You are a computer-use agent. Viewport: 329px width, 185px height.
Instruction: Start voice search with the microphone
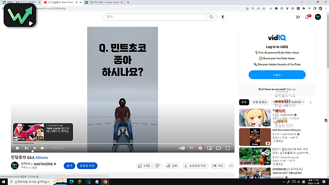coord(223,17)
